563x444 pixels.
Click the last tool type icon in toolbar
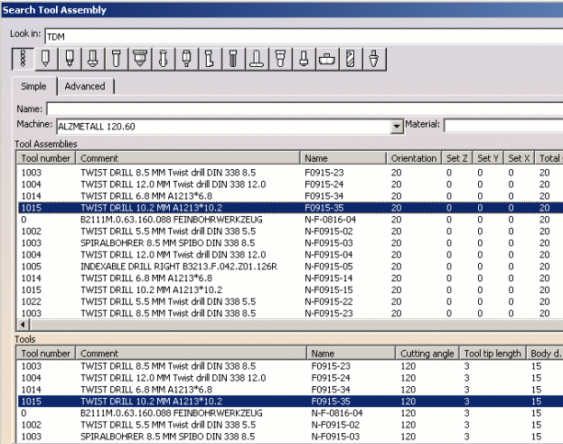tap(374, 60)
